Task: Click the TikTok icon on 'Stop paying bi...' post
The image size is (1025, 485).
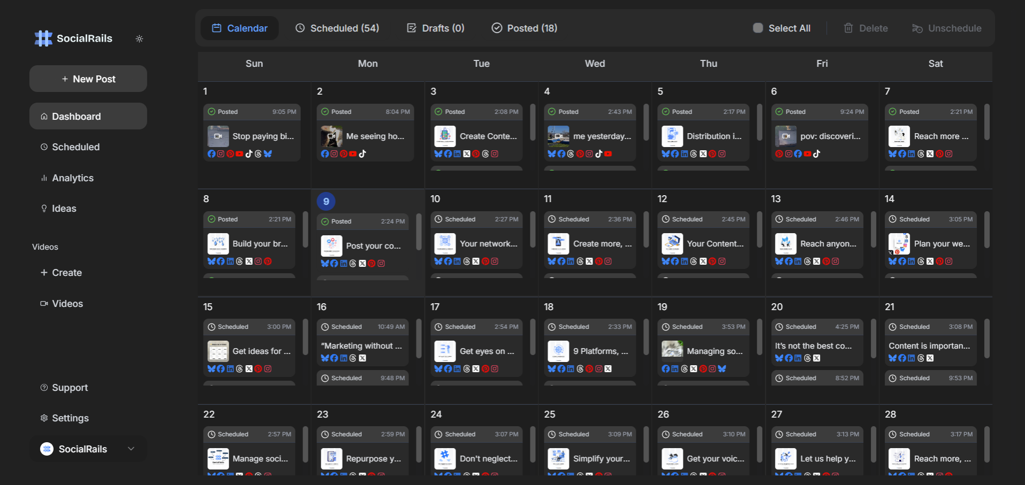Action: pos(249,154)
